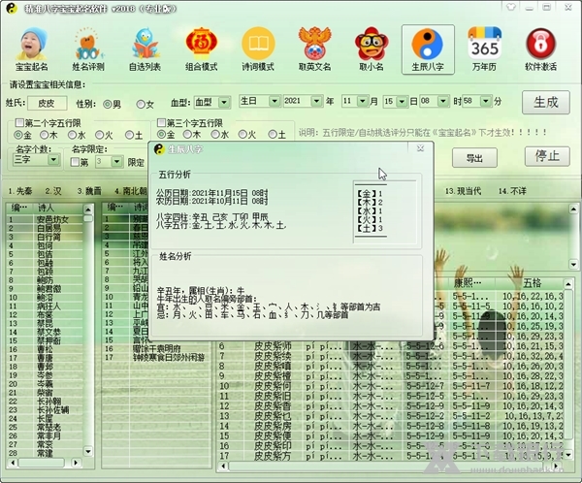Switch to the 13.现当代 era tab

point(464,191)
